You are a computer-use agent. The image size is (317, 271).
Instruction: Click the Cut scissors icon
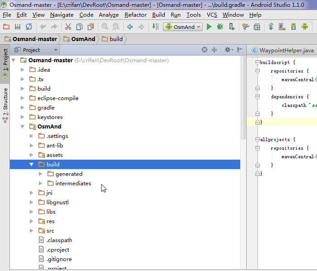68,27
